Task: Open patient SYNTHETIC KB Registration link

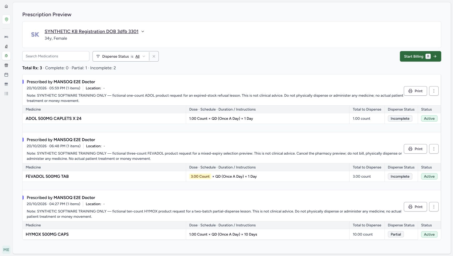Action: (91, 31)
